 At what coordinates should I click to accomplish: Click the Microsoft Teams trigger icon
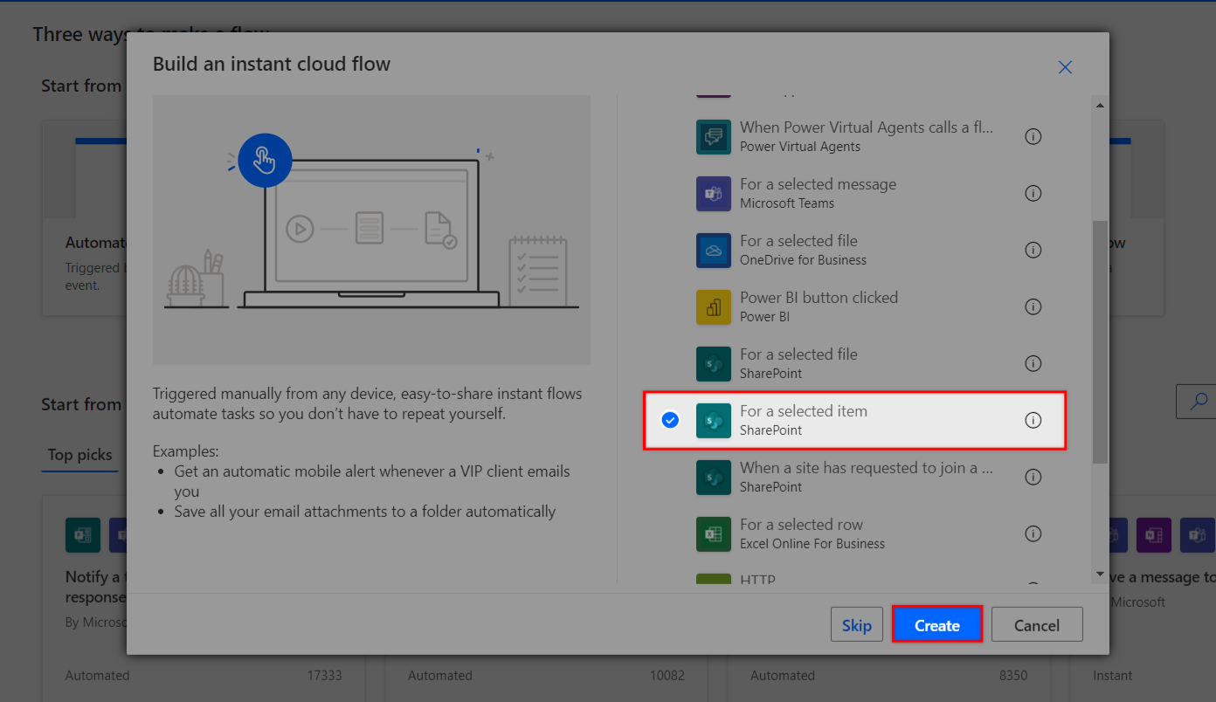(713, 194)
